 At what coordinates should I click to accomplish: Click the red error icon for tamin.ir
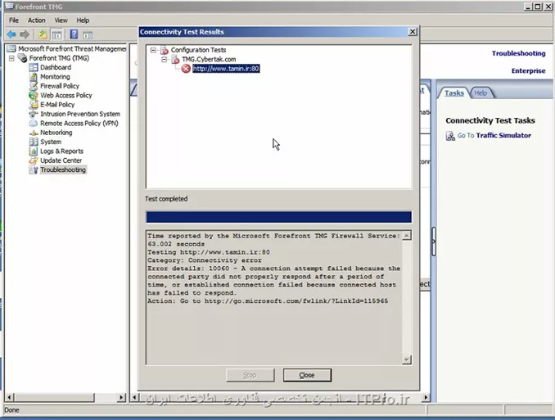[x=186, y=68]
